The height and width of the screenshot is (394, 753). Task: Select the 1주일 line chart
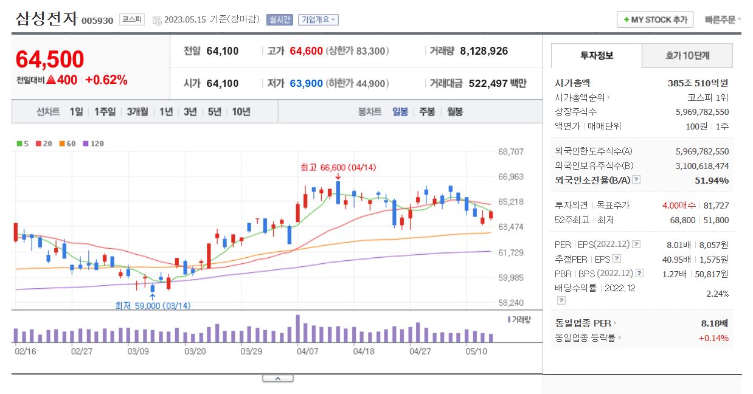[105, 112]
